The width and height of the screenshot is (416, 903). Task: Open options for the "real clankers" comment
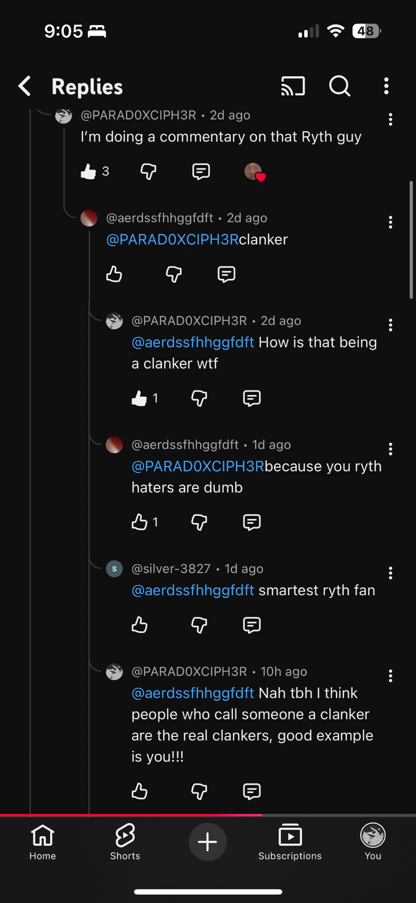click(x=390, y=675)
